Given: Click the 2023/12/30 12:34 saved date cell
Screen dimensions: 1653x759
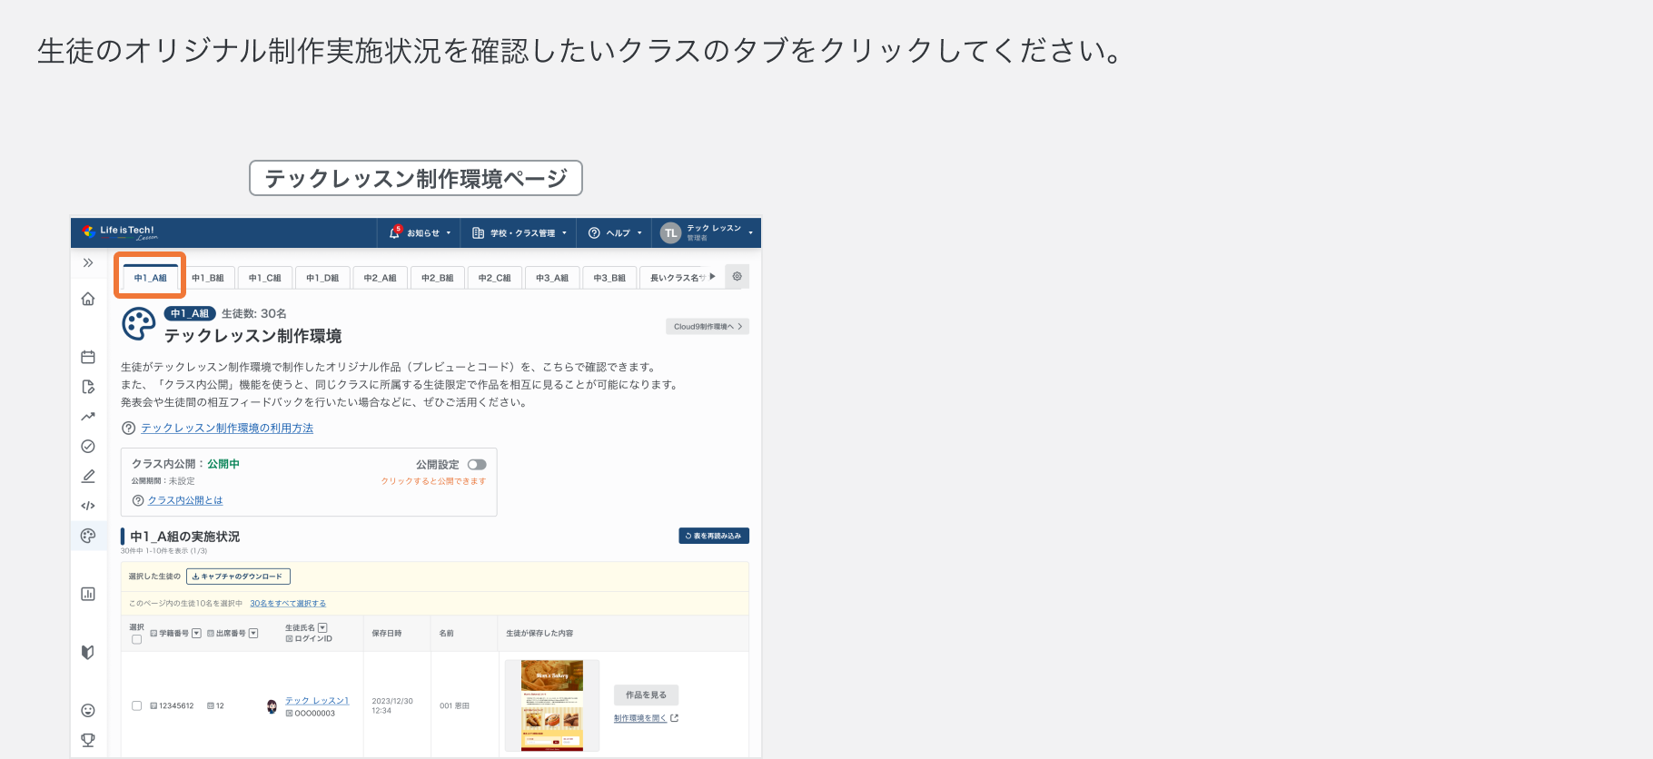Looking at the screenshot, I should coord(392,706).
